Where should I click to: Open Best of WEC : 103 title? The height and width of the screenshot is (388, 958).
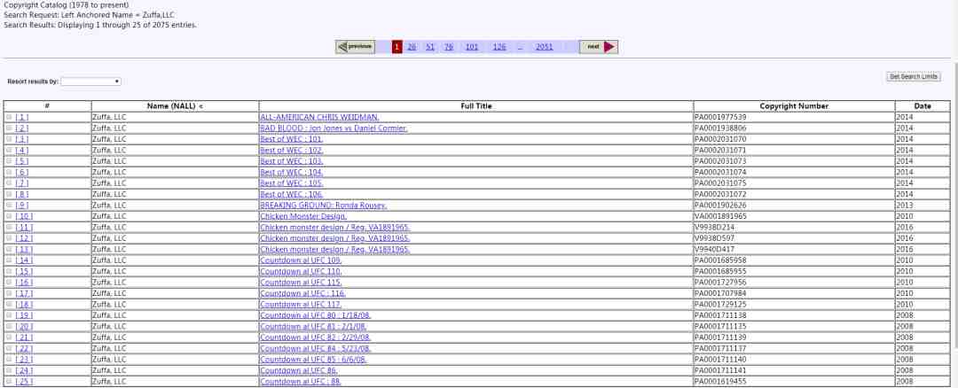click(292, 161)
